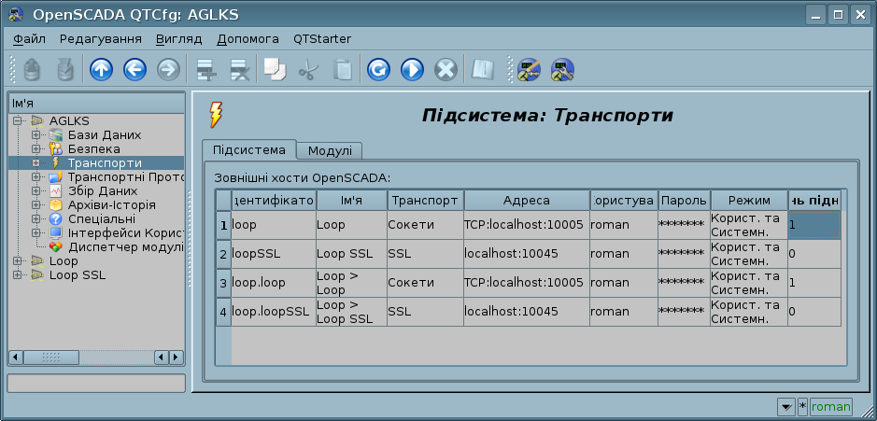
Task: Click the Збір Даних chart icon in tree
Action: [56, 190]
